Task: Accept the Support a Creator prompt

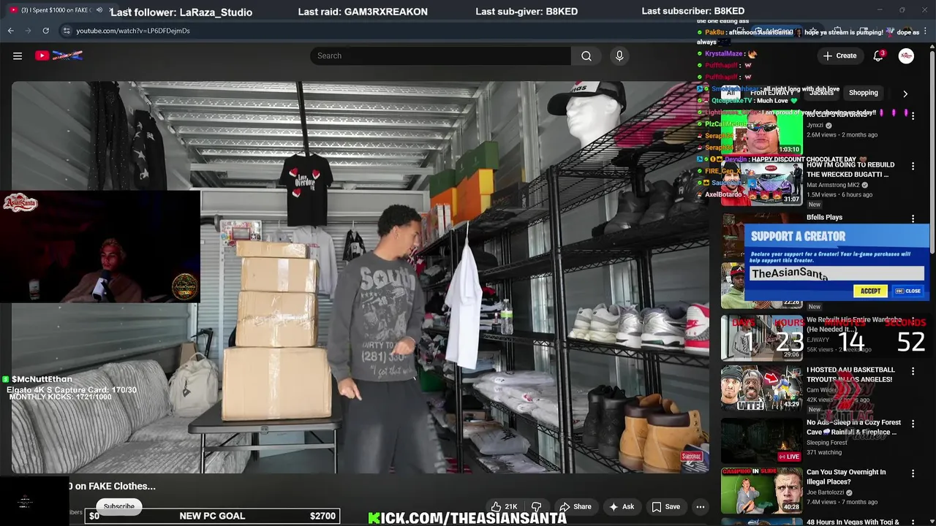Action: coord(870,291)
